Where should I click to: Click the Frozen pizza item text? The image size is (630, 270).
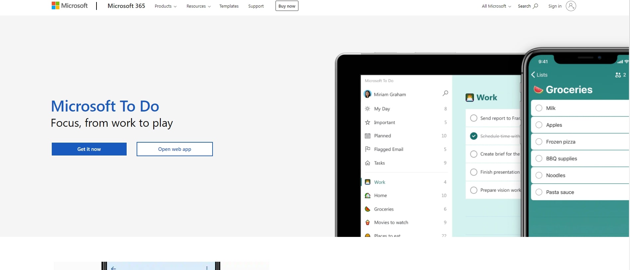pos(561,142)
